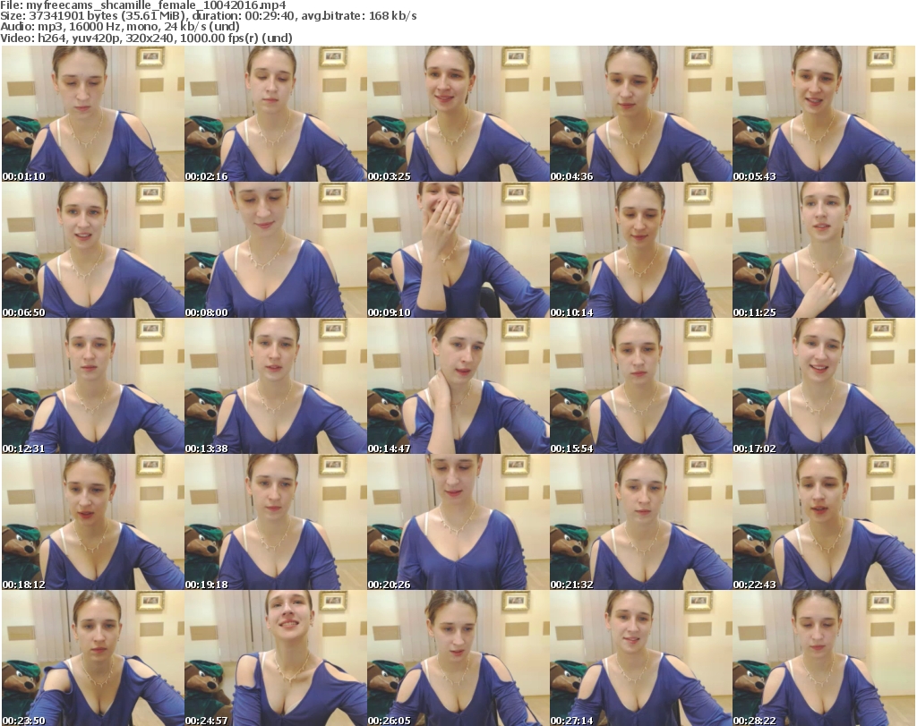Click the thumbnail at 00:24:57
917x726 pixels.
[x=275, y=658]
